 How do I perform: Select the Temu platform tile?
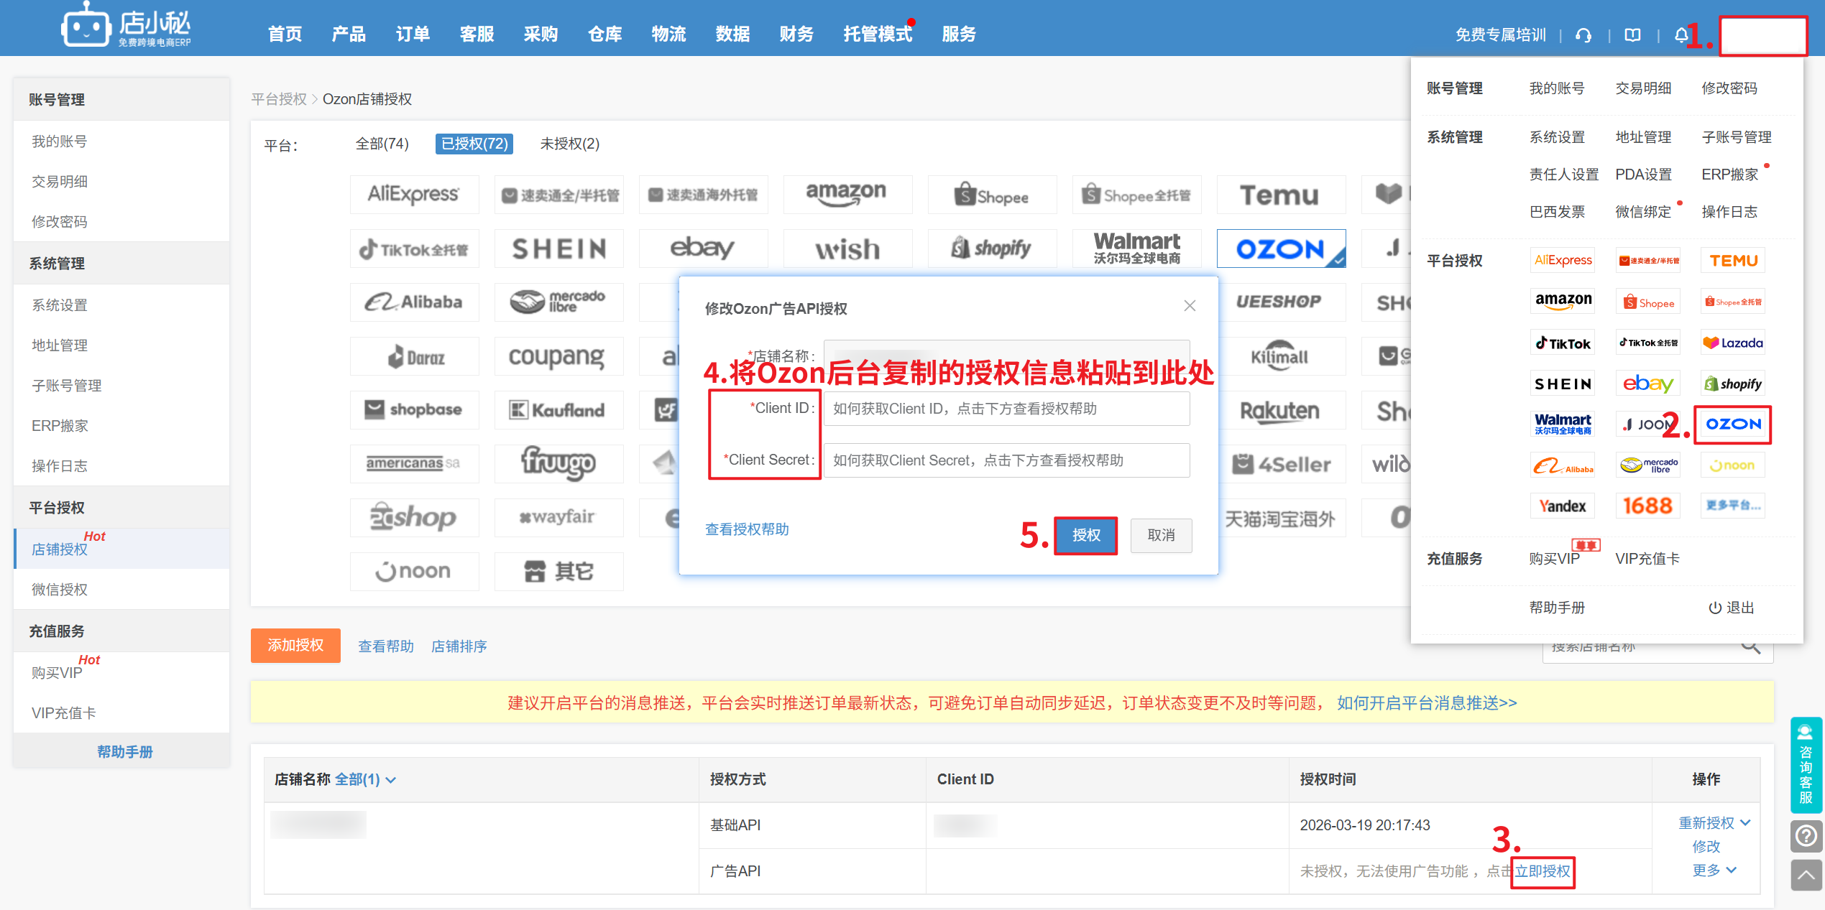(x=1280, y=195)
